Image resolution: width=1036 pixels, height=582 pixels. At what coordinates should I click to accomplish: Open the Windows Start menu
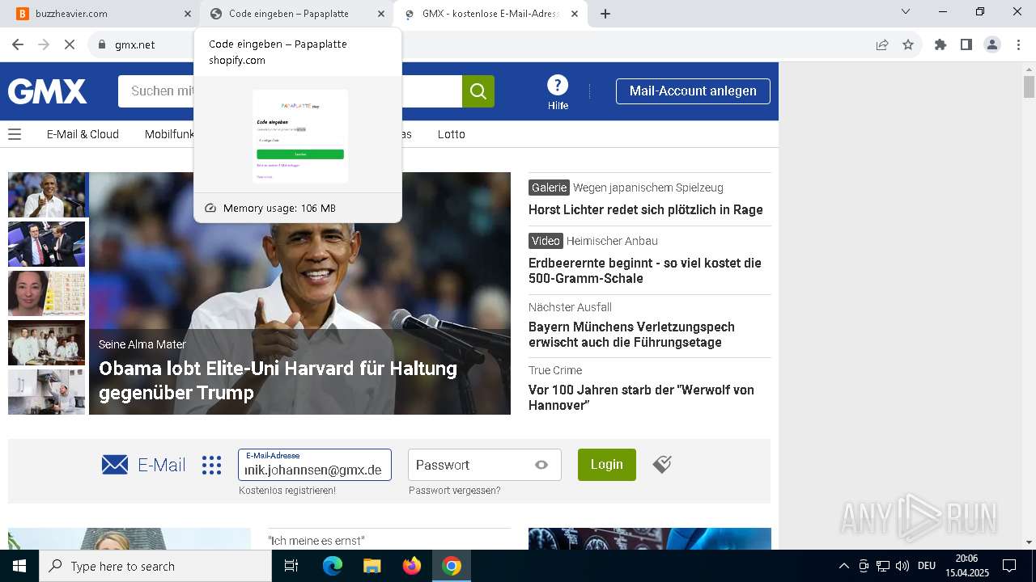pos(19,566)
